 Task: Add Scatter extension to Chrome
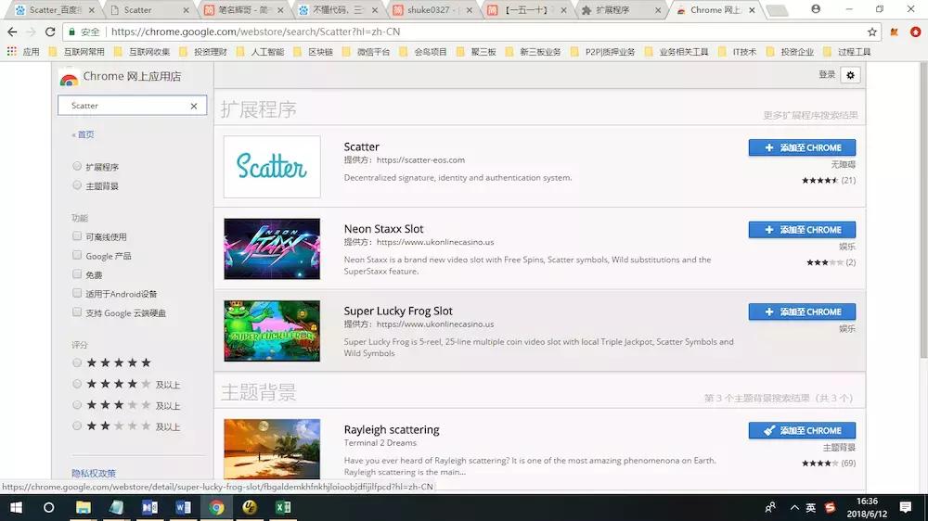tap(802, 147)
